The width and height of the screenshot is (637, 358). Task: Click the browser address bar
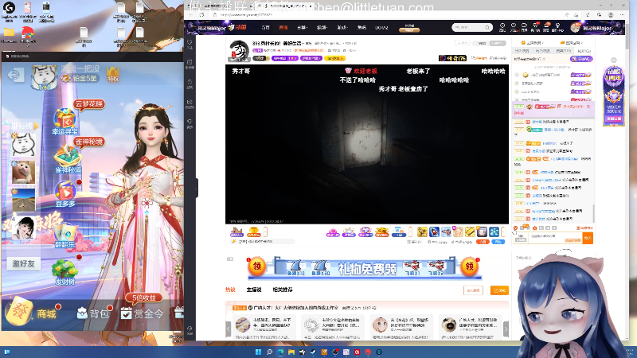(386, 14)
